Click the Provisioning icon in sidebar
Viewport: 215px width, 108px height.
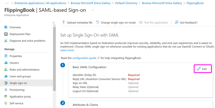(6, 90)
